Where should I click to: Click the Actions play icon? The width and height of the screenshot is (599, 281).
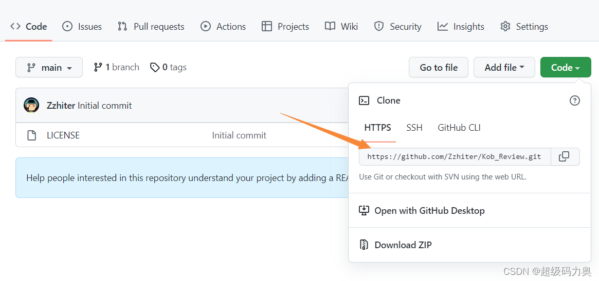click(206, 26)
